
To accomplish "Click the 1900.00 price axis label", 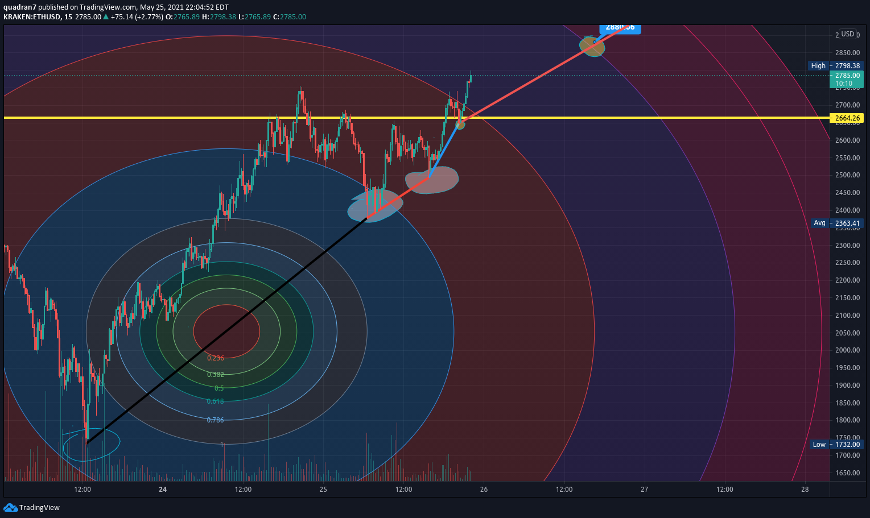I will [x=847, y=386].
